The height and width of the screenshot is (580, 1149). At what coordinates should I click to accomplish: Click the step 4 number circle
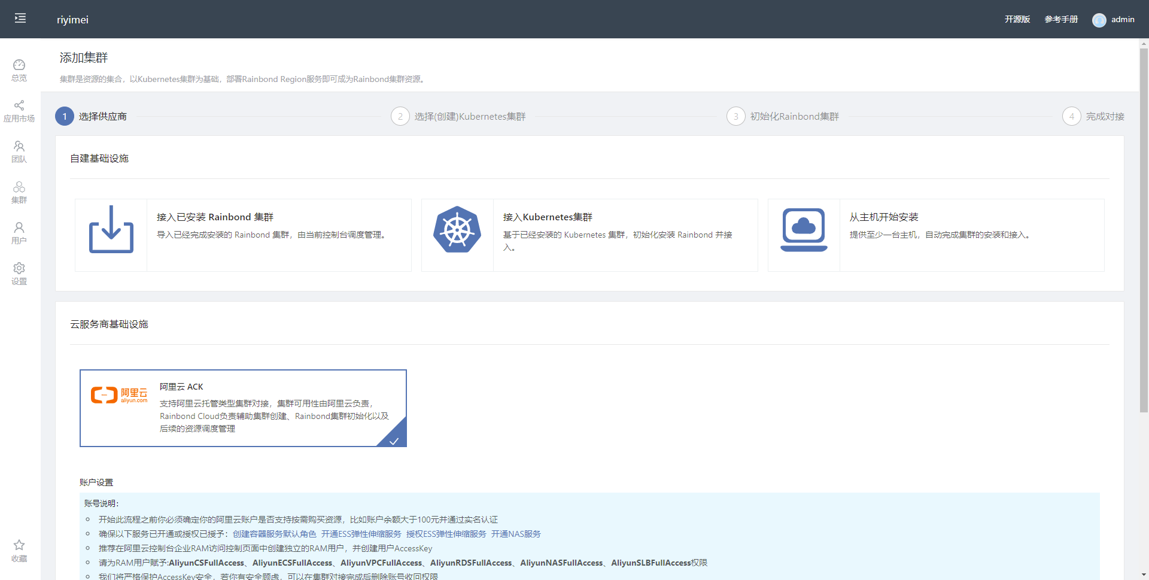(1072, 116)
